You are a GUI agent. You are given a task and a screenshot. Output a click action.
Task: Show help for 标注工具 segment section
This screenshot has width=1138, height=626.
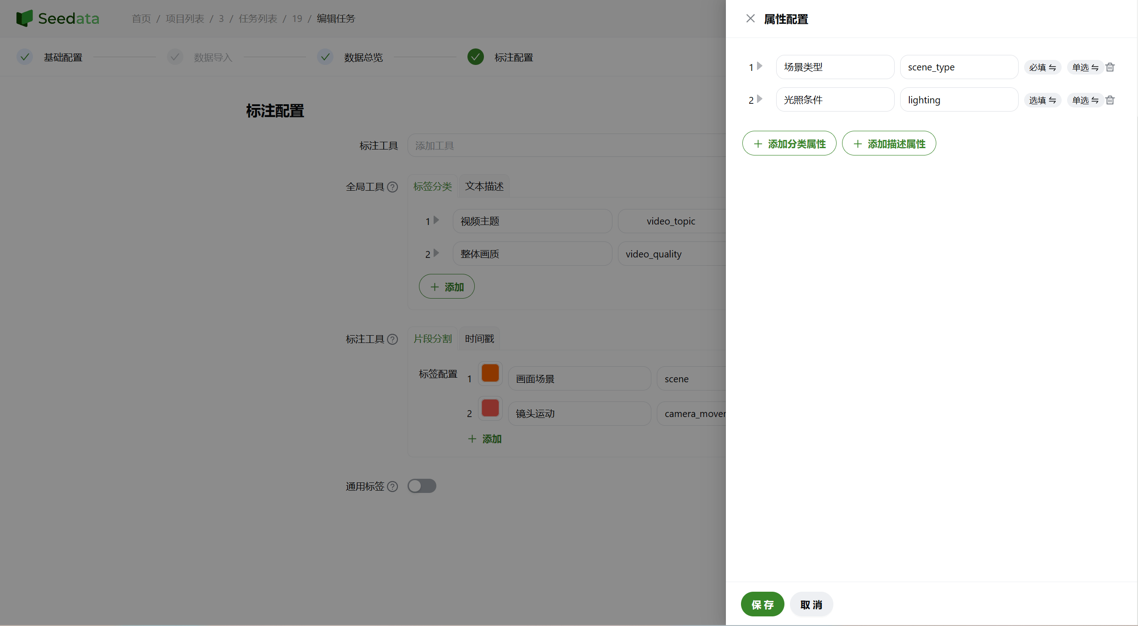tap(392, 339)
